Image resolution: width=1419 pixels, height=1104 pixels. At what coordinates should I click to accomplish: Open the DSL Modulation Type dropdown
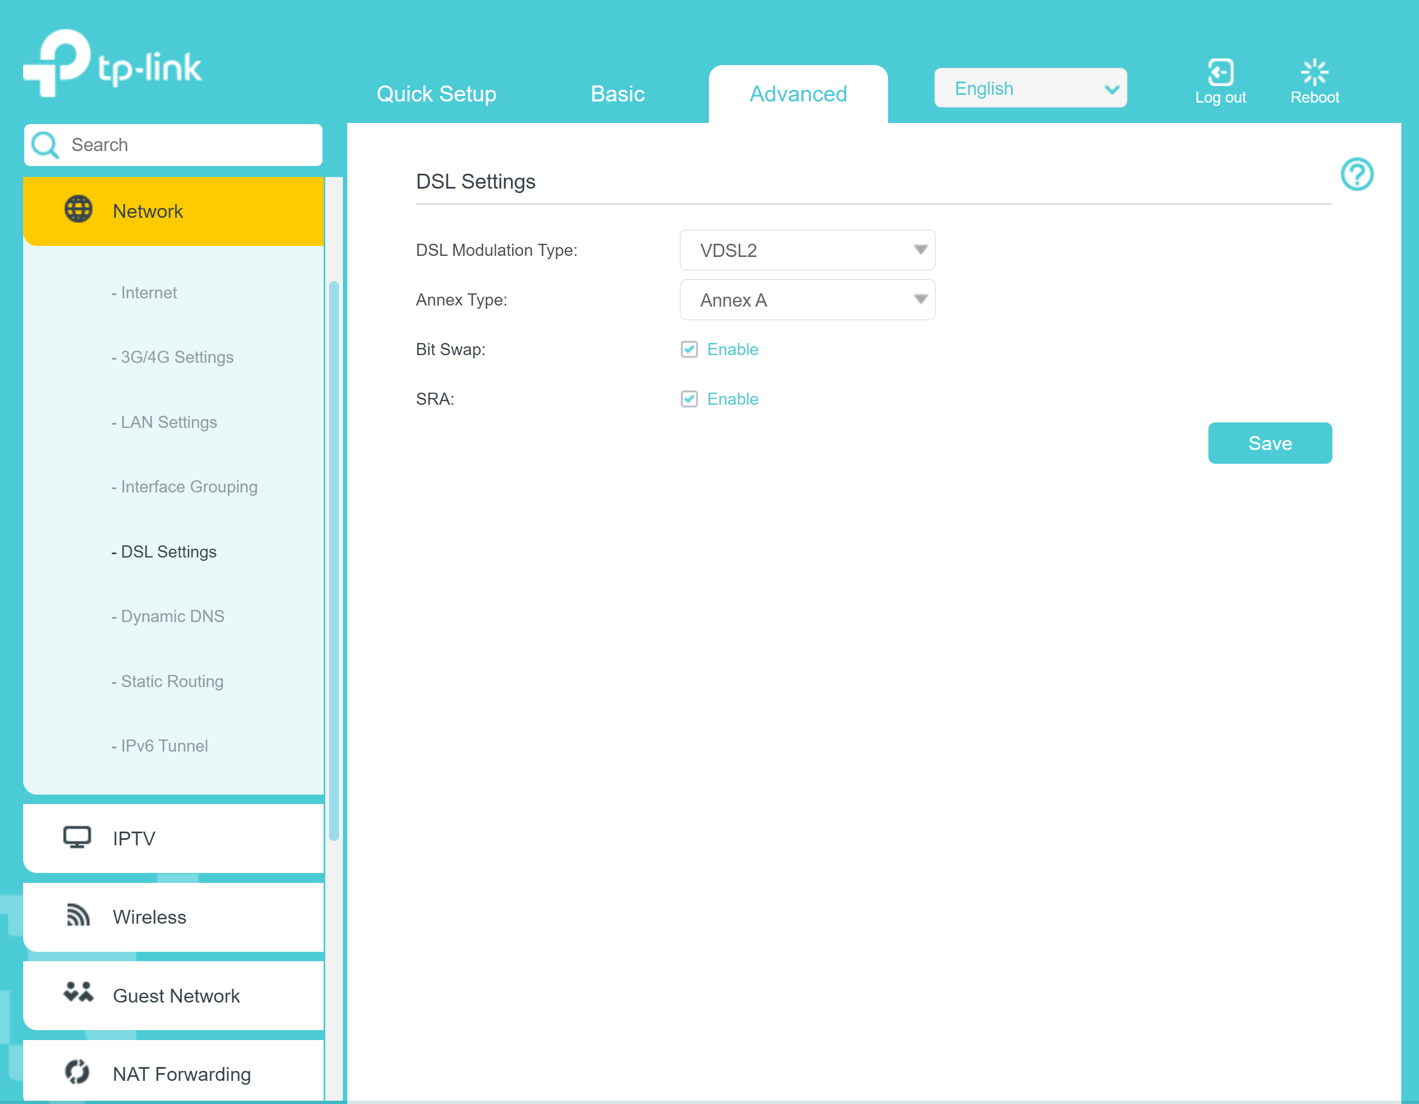(x=807, y=250)
